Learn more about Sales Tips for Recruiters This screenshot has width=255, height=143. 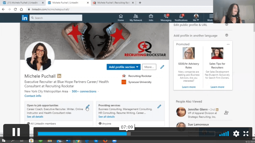tap(217, 87)
